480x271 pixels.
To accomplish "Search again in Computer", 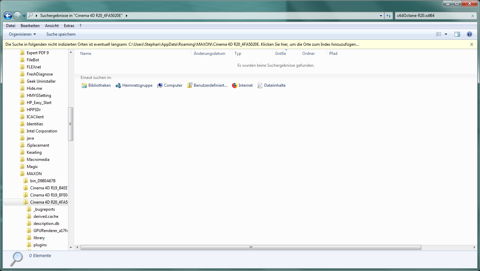I will [x=170, y=85].
